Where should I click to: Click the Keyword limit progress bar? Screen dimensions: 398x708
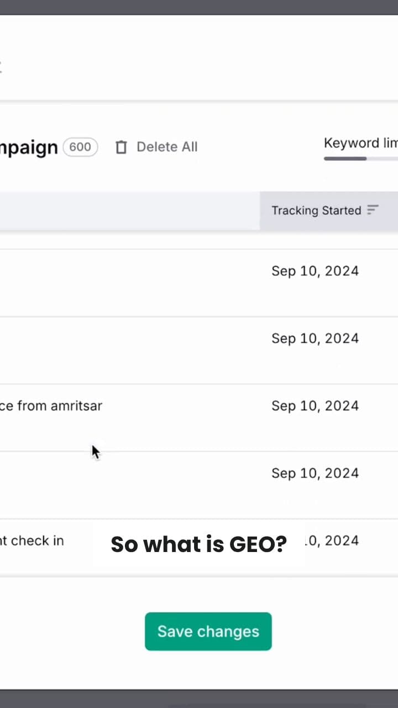359,159
